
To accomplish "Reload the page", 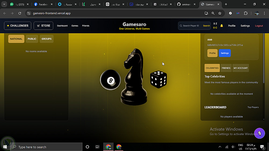I will click(20, 13).
